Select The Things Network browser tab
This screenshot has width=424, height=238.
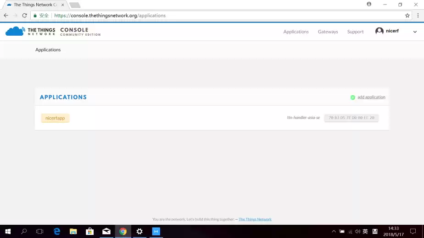click(34, 5)
